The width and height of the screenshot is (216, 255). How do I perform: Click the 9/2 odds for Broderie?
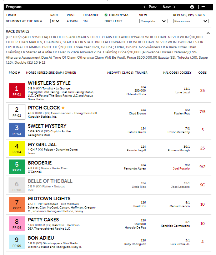(202, 166)
